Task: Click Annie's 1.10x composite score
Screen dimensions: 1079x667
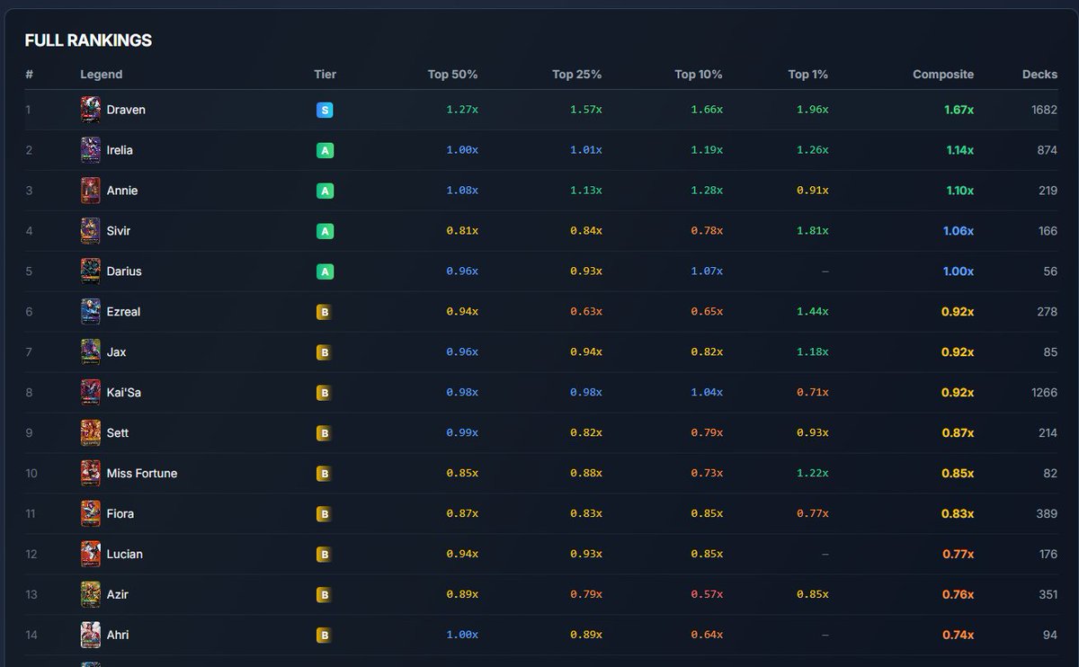Action: point(959,191)
